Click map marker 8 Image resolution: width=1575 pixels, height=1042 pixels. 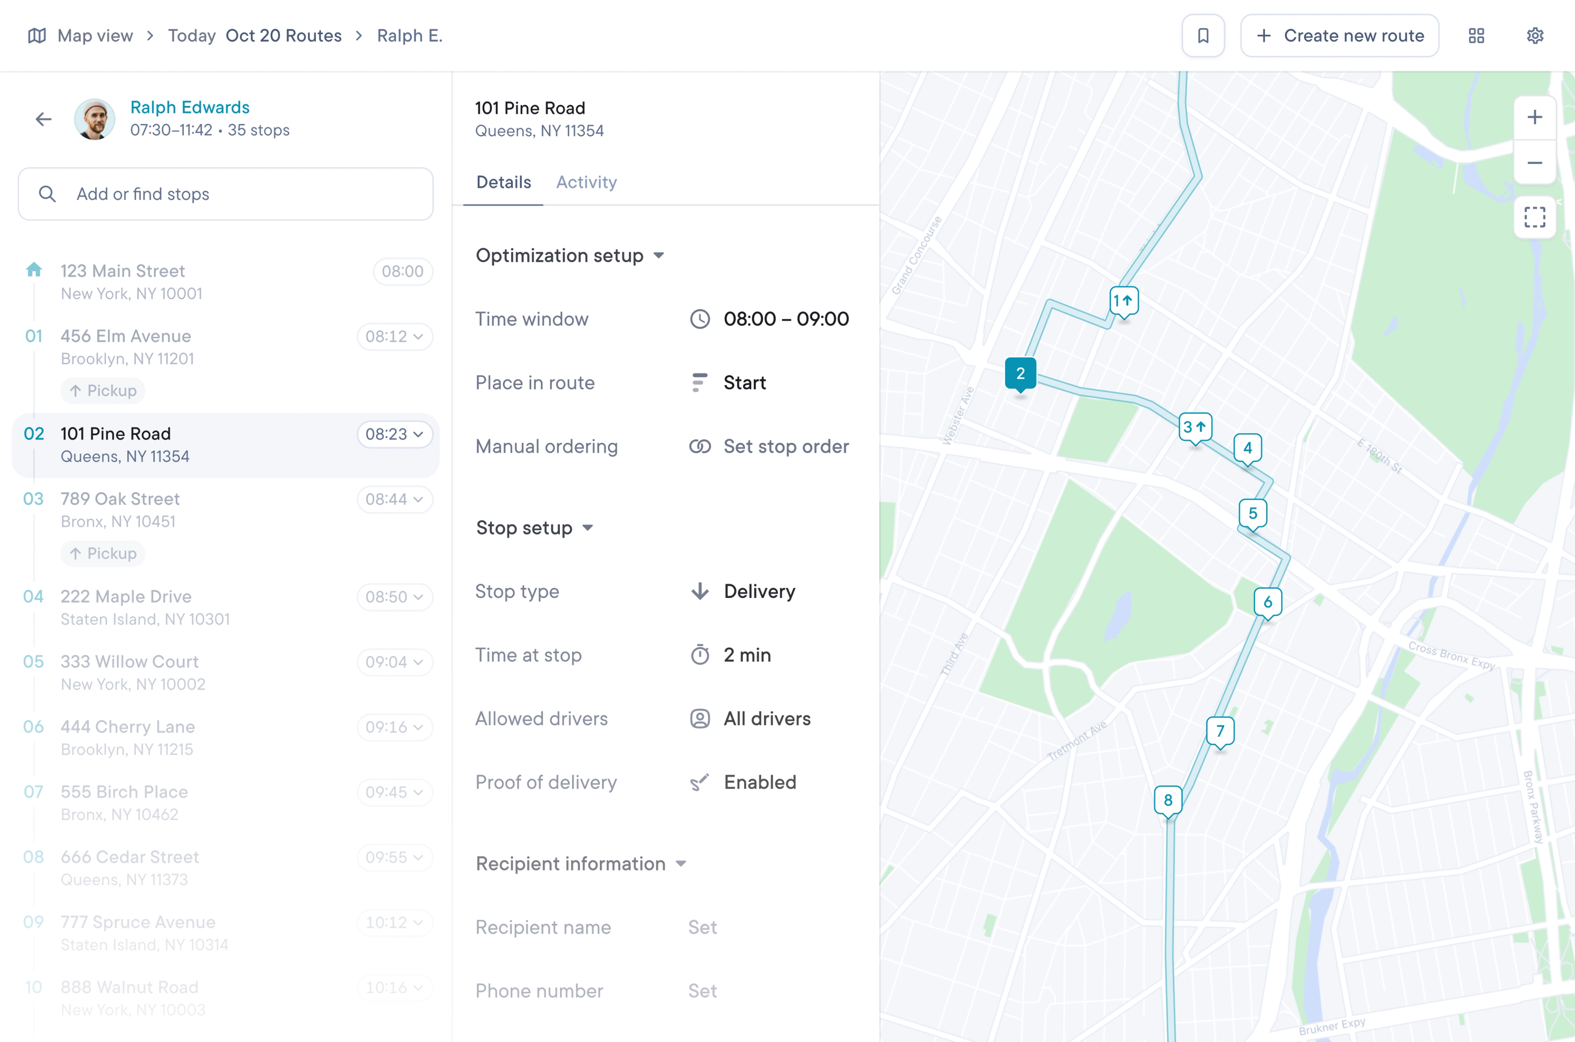click(1168, 802)
